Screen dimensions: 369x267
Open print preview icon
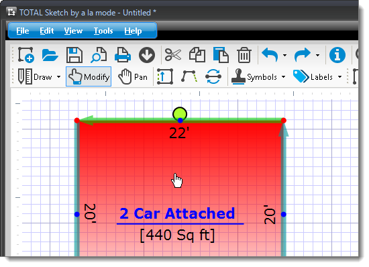[x=99, y=55]
